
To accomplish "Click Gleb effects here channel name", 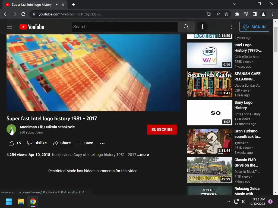I will [247, 57].
